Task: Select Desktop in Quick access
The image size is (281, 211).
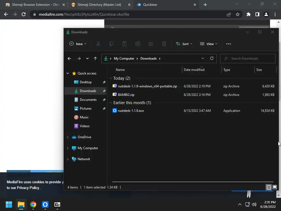Action: coord(86,82)
